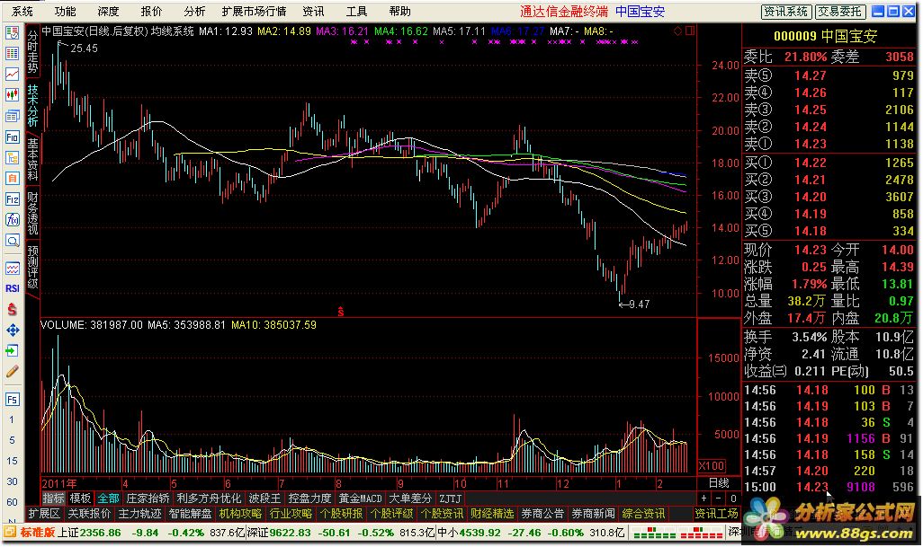Open the 机构攻略 link
The height and width of the screenshot is (547, 923).
click(x=240, y=514)
